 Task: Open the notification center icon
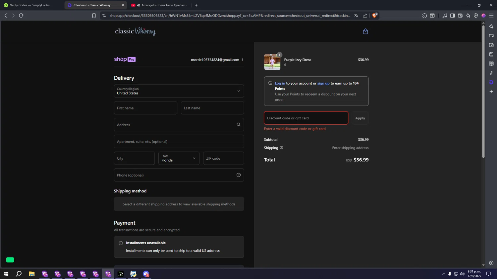point(488,274)
